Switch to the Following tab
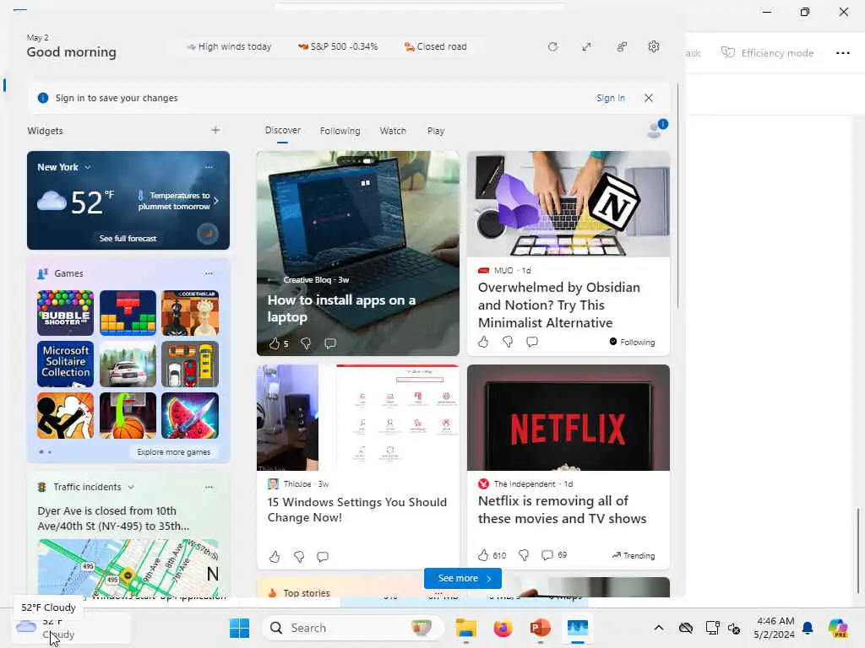This screenshot has height=648, width=865. [340, 131]
